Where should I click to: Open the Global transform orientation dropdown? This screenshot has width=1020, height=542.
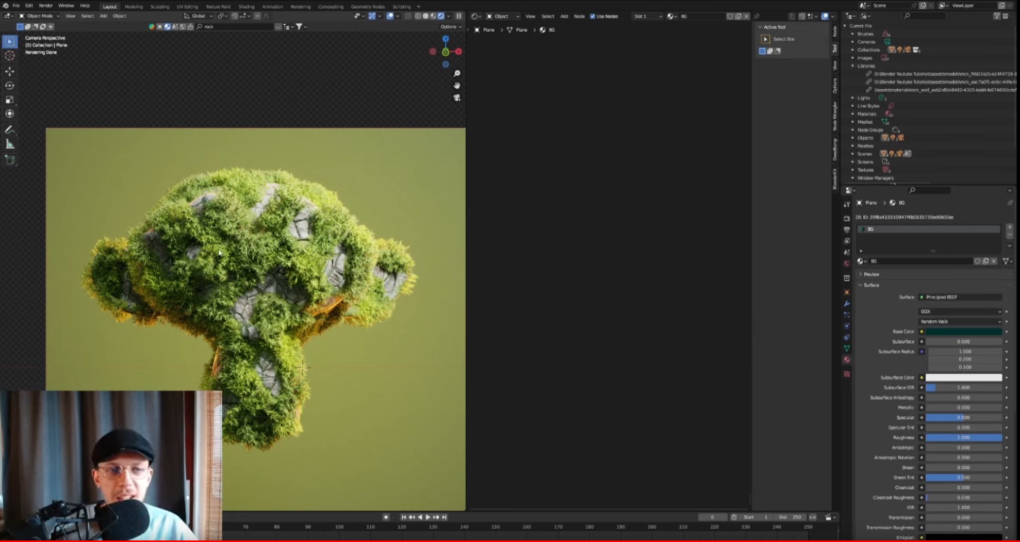(x=199, y=16)
